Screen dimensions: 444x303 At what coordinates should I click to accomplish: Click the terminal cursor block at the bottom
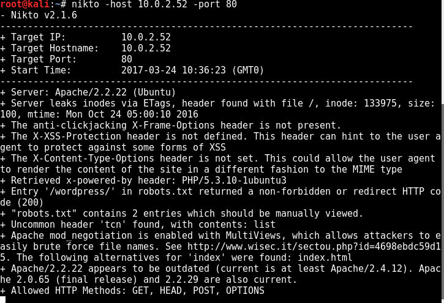[3, 299]
